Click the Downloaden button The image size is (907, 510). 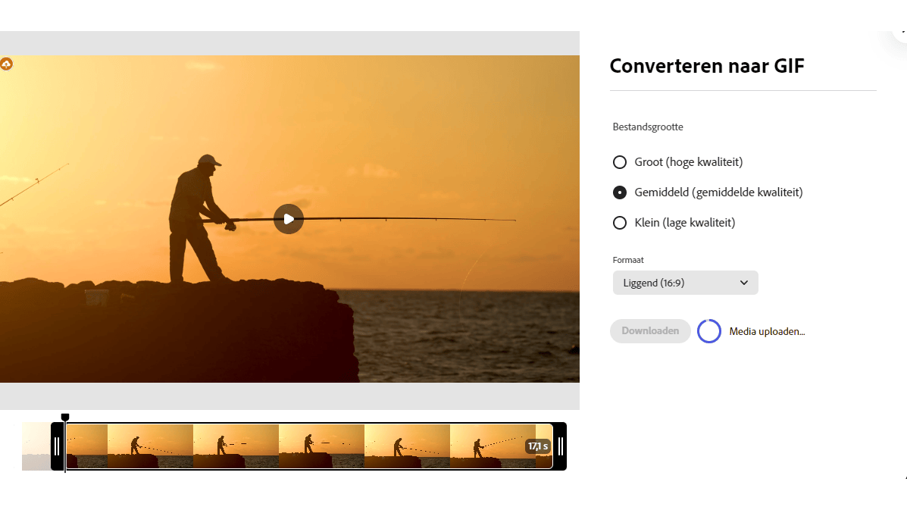[650, 330]
